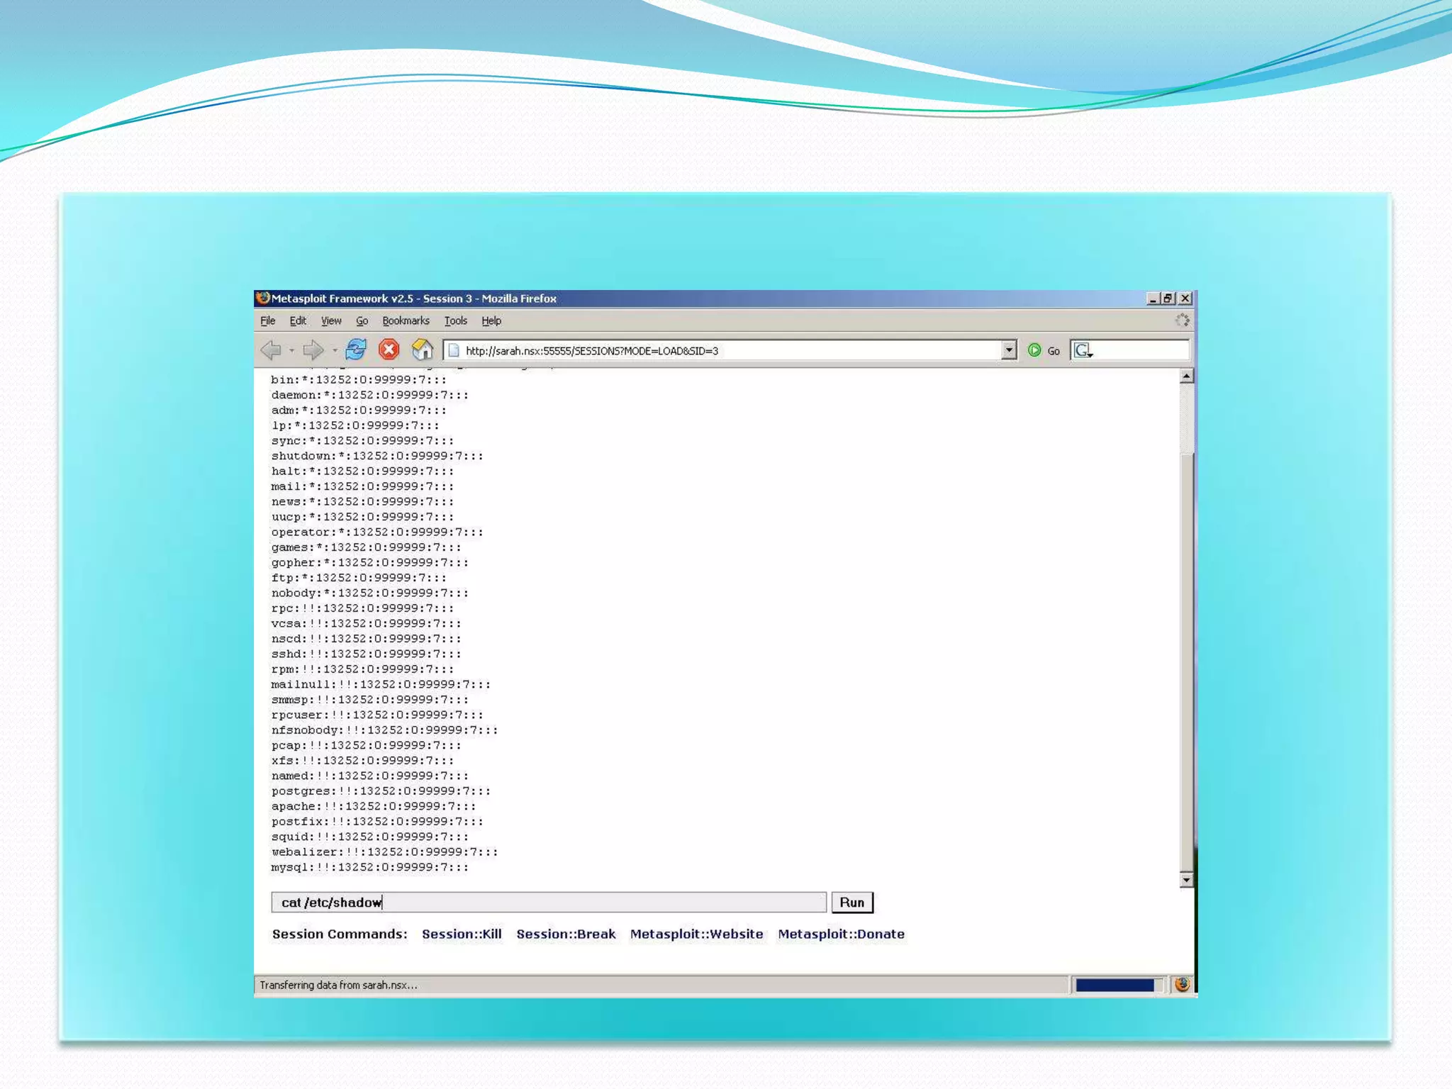Go to the home page via the house icon
This screenshot has height=1089, width=1452.
tap(422, 350)
